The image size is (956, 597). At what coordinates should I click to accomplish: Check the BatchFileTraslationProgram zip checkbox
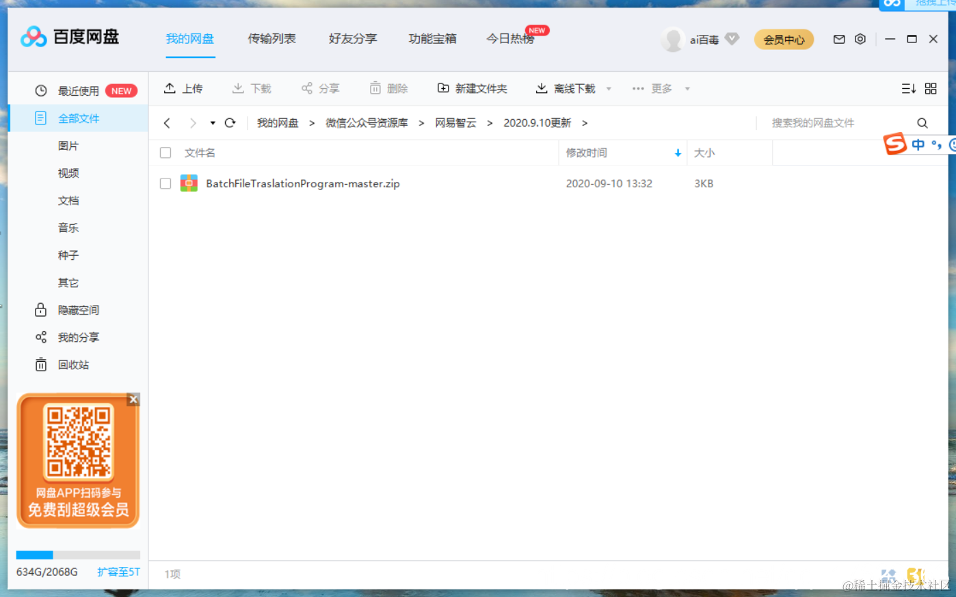click(165, 183)
